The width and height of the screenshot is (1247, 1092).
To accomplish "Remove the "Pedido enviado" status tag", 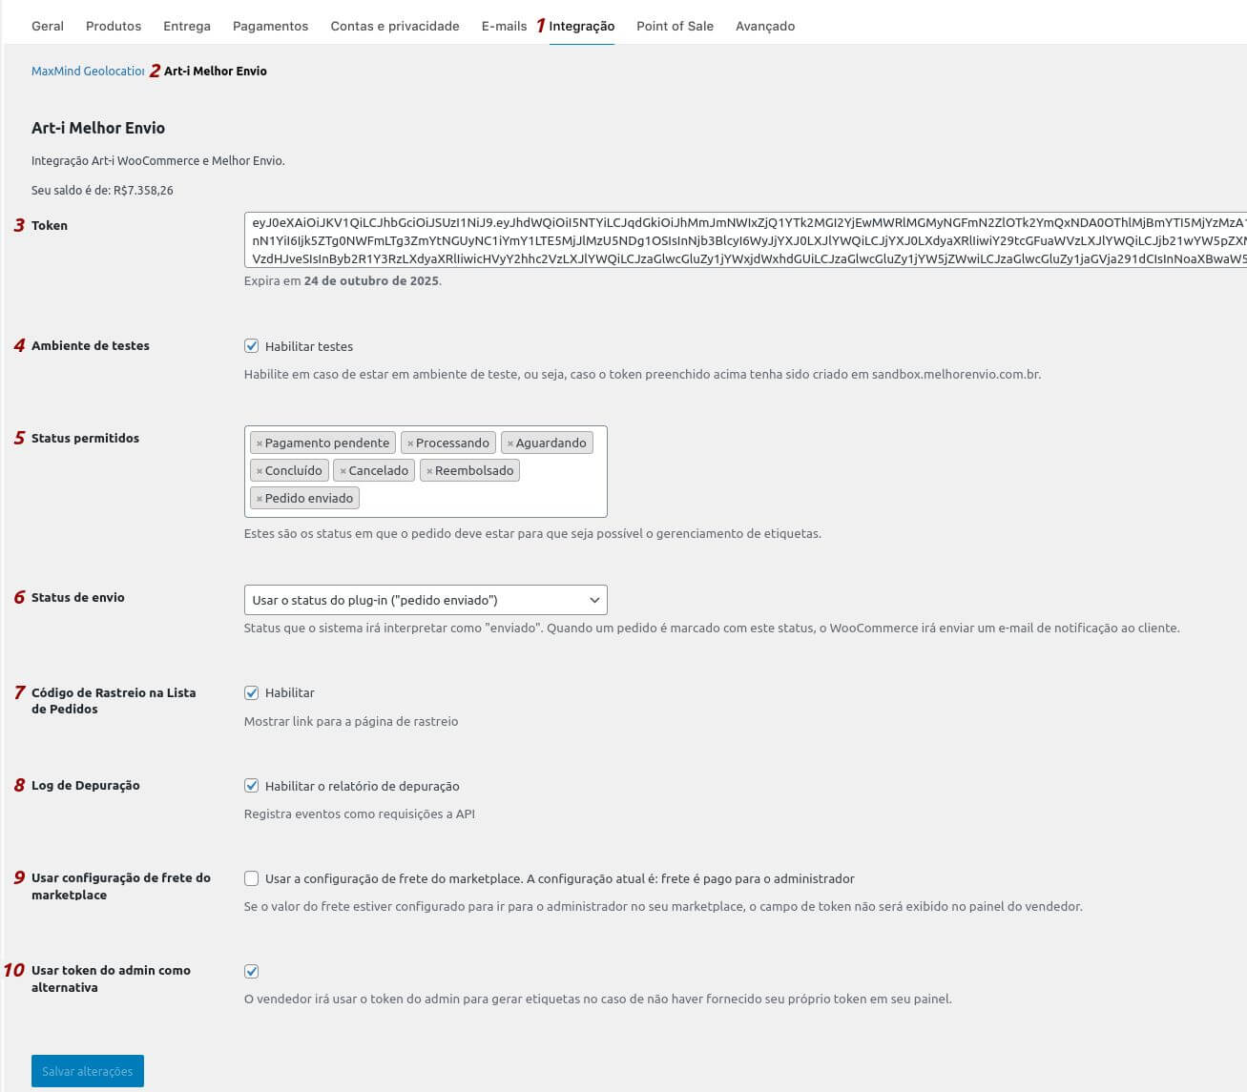I will tap(259, 498).
